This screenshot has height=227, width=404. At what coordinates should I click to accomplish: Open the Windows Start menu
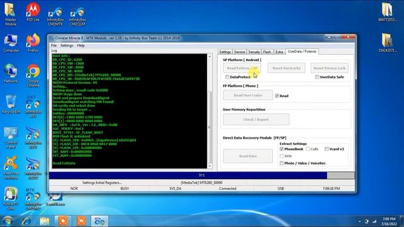point(8,221)
